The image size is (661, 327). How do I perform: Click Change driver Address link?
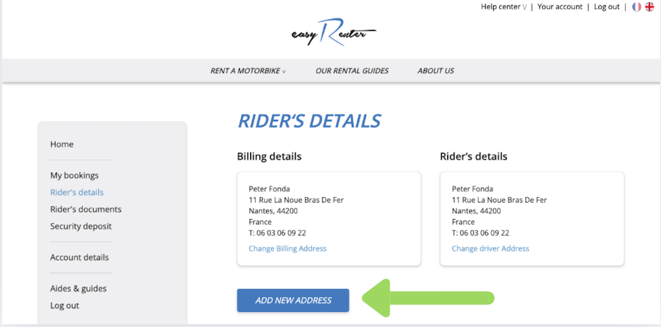490,249
